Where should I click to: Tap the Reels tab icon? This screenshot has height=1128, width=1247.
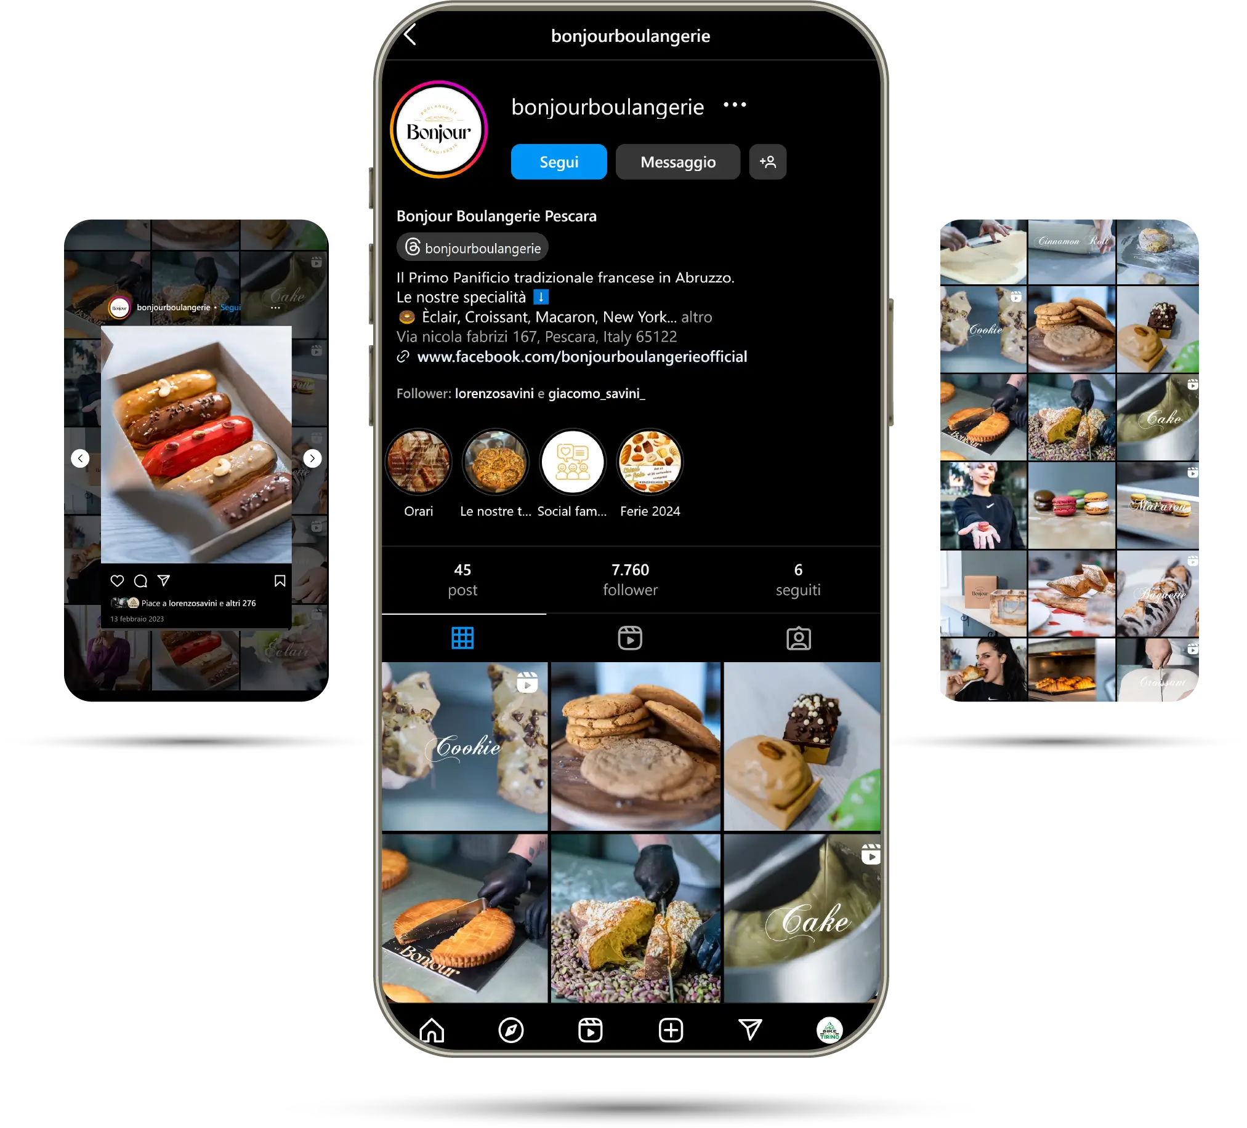pyautogui.click(x=630, y=638)
